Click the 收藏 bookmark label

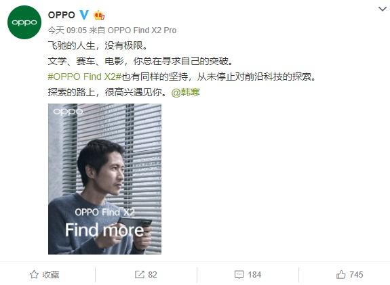point(51,275)
